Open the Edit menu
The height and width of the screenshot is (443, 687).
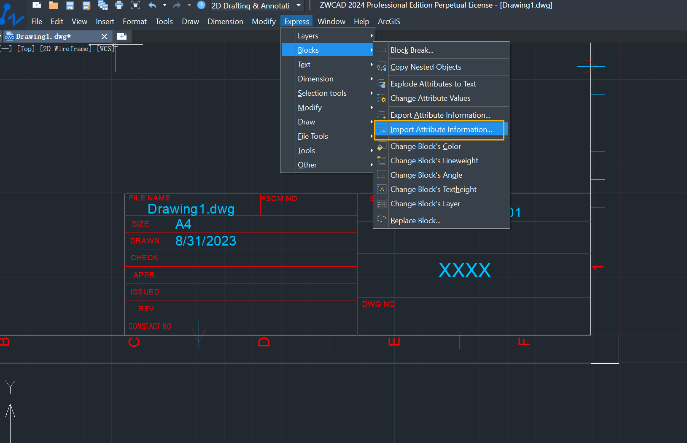[x=57, y=22]
